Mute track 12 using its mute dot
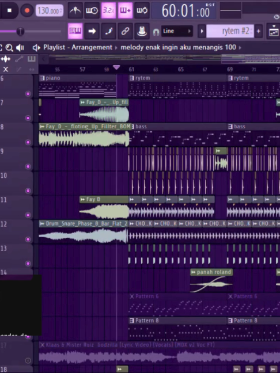Image resolution: width=280 pixels, height=373 pixels. click(28, 239)
